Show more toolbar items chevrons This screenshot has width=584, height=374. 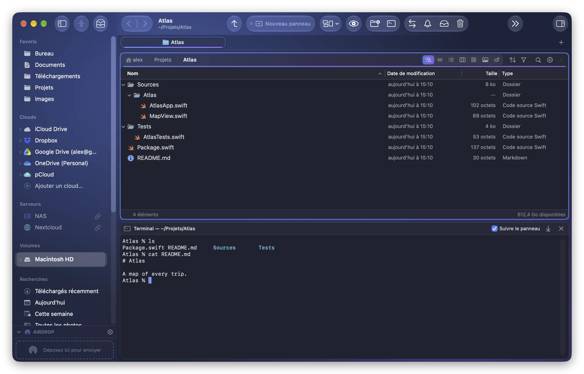(515, 24)
